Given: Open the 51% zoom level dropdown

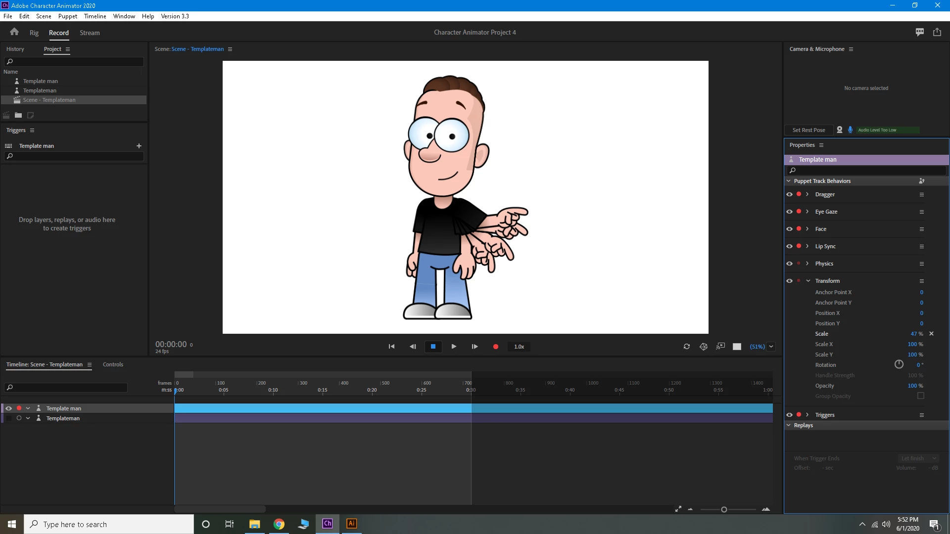Looking at the screenshot, I should (771, 347).
